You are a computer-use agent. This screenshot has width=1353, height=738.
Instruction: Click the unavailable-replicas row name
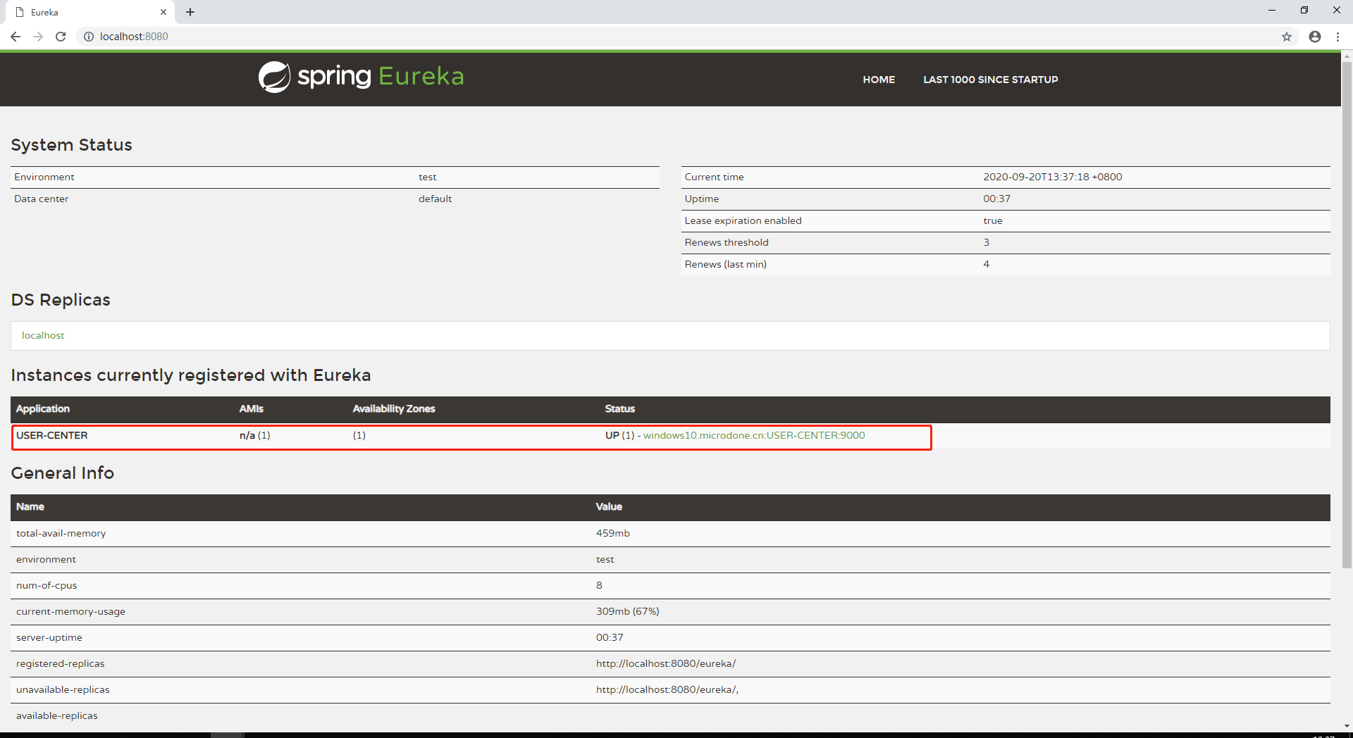coord(63,689)
